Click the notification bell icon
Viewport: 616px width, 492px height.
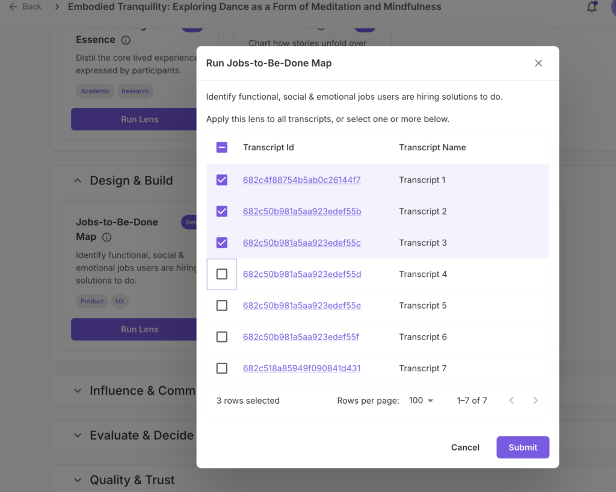(592, 7)
